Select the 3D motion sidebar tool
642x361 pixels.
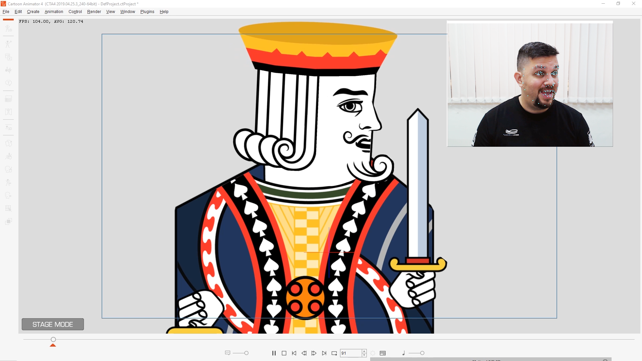click(8, 128)
